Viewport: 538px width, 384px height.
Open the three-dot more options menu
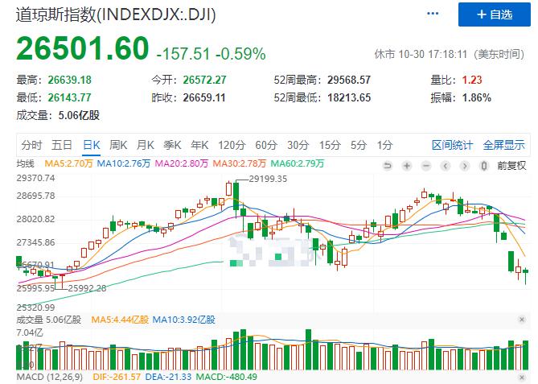pyautogui.click(x=433, y=14)
